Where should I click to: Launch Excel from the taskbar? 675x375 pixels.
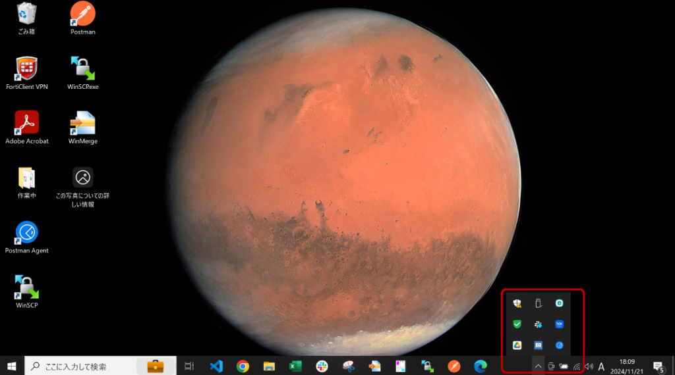295,366
